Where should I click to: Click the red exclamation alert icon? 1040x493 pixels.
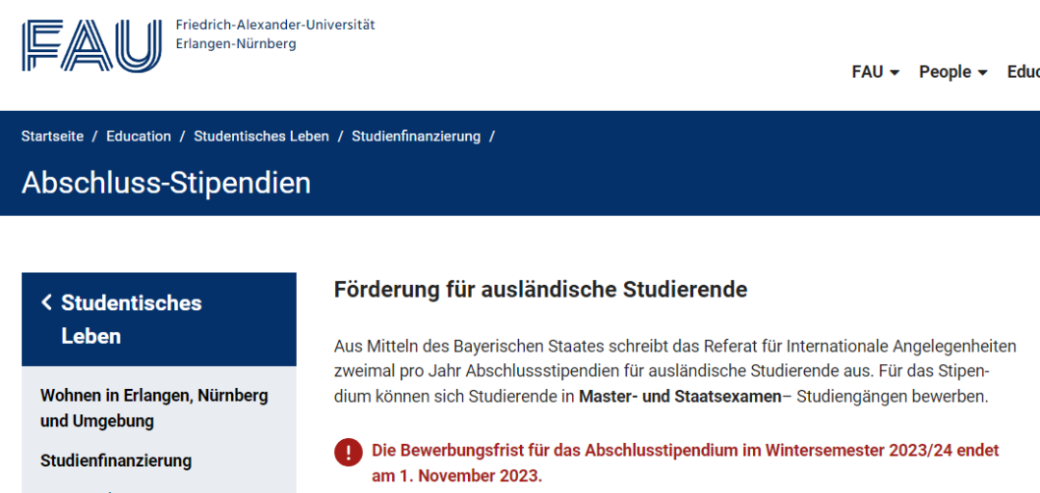point(349,452)
